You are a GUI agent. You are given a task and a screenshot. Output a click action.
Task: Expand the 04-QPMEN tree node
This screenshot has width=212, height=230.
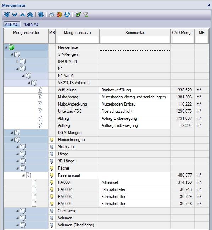point(17,61)
